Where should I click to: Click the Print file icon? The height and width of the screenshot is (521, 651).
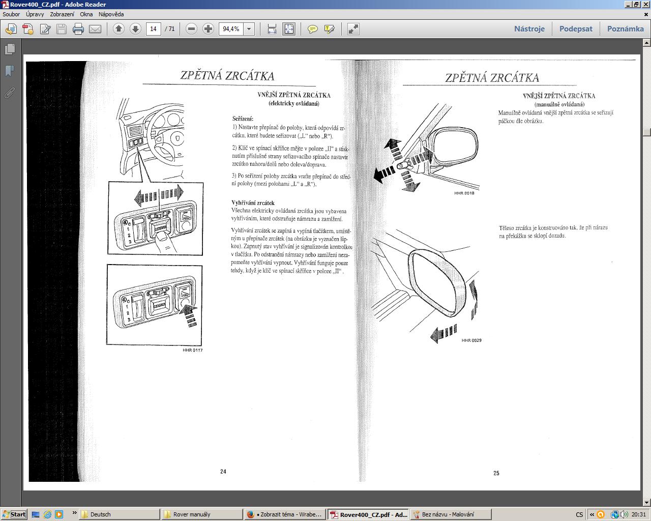pyautogui.click(x=78, y=29)
